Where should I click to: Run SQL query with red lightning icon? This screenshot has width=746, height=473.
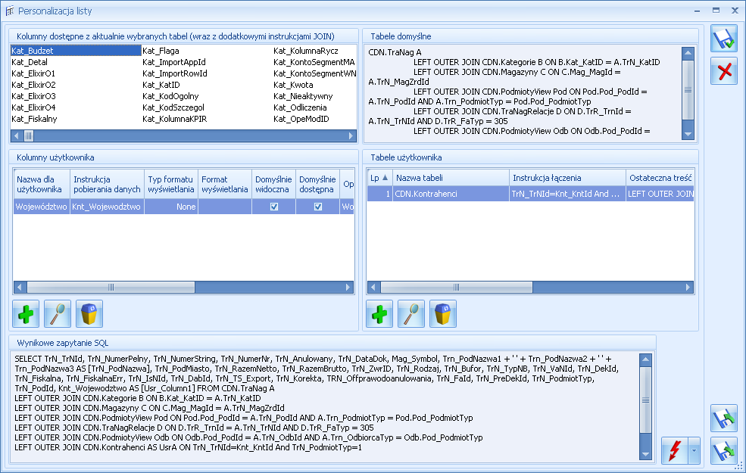(x=674, y=450)
